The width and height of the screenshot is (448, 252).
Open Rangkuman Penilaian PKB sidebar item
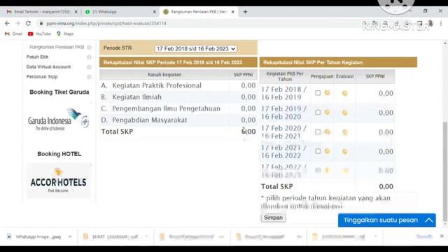point(57,47)
